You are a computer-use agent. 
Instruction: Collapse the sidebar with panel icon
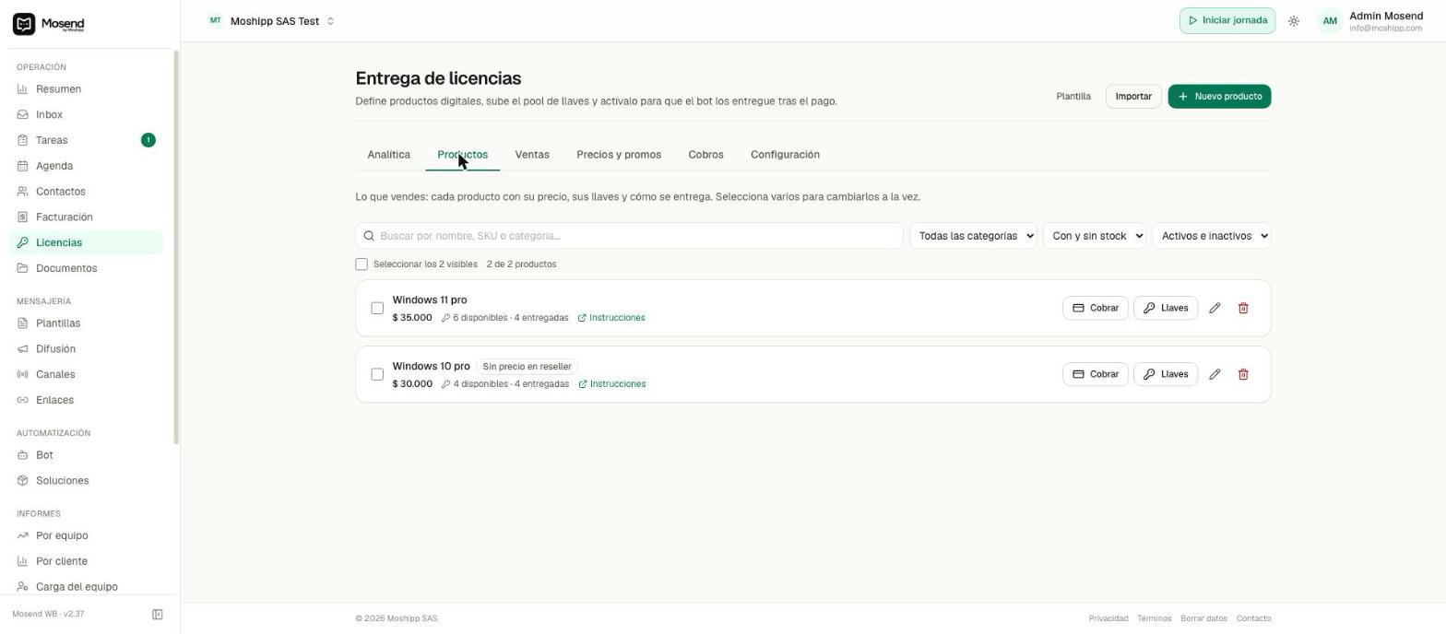pyautogui.click(x=158, y=615)
